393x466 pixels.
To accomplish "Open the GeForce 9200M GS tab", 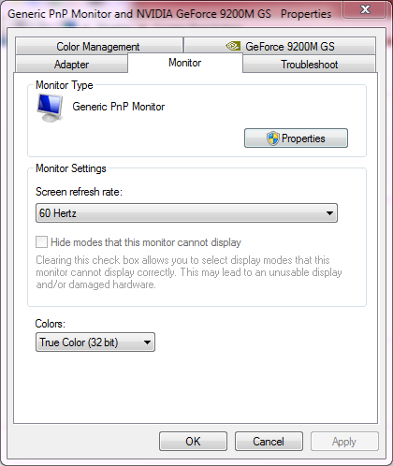I will [280, 46].
